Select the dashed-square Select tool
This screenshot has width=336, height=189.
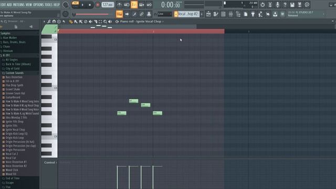[100, 22]
